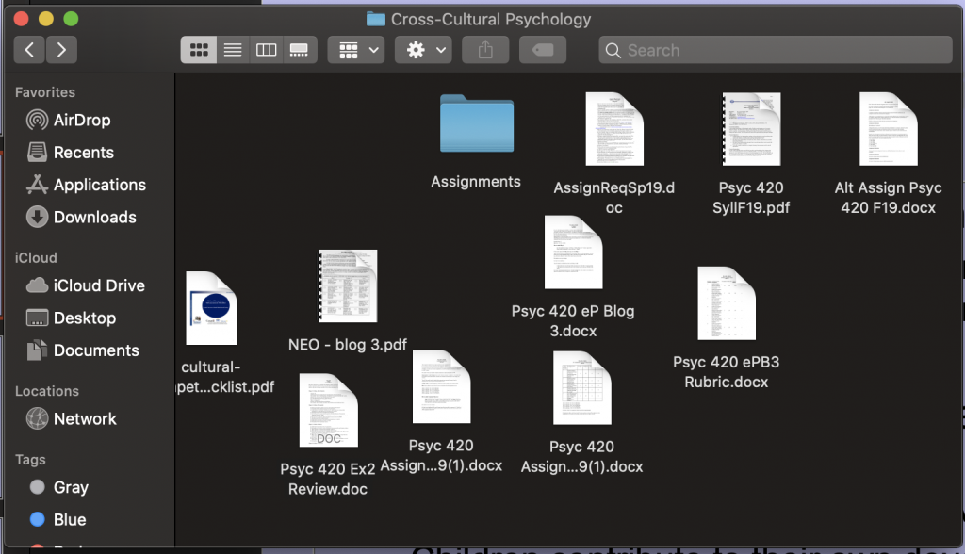Select the AssignReqSp19.doc file icon
Viewport: 965px width, 554px height.
pos(614,129)
